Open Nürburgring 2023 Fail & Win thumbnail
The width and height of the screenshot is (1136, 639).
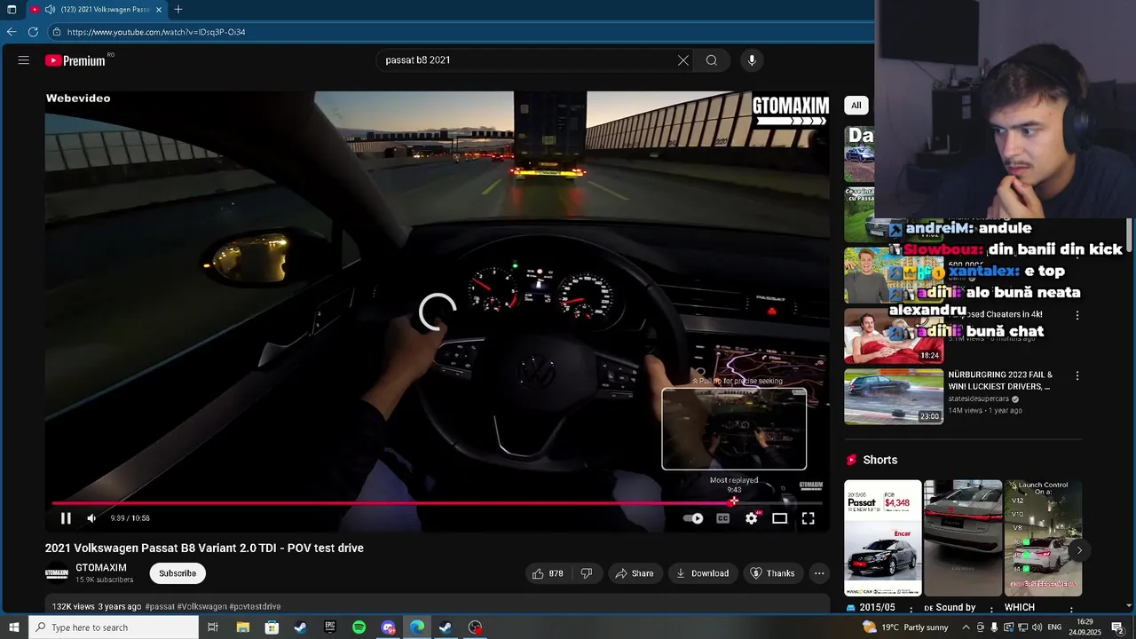[x=894, y=397]
